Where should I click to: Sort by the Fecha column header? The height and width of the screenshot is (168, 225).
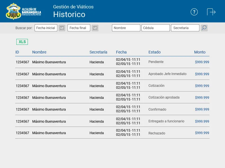121,52
